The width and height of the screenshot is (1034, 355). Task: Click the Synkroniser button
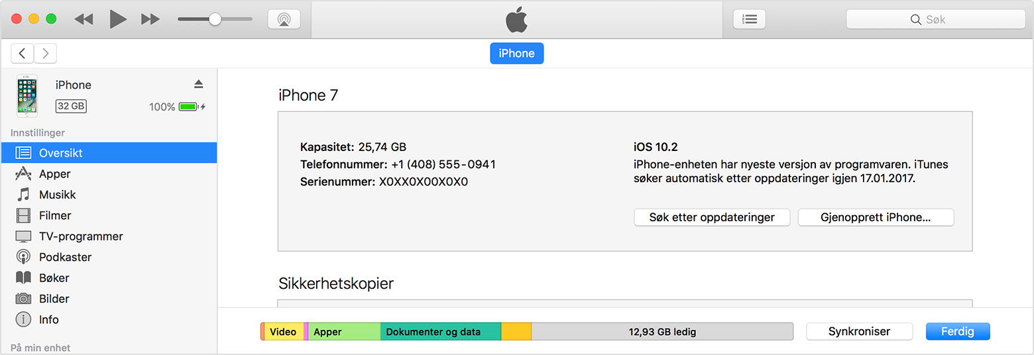click(859, 332)
